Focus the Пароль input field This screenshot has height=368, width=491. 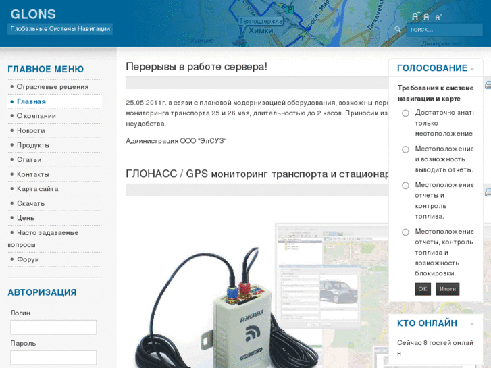pos(53,358)
